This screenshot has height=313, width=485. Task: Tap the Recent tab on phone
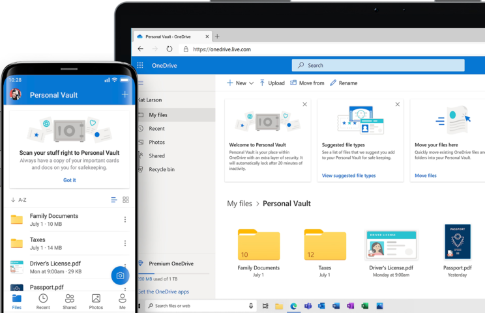[43, 301]
